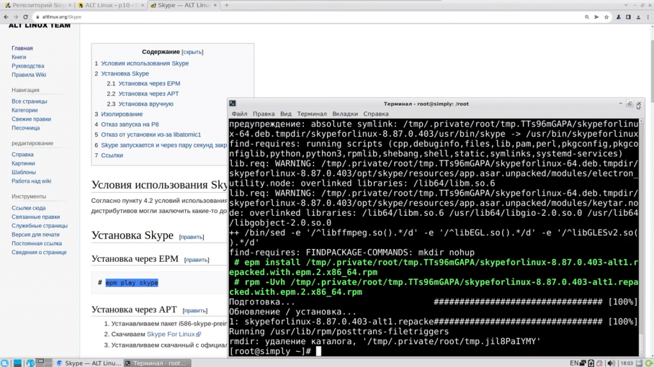Image resolution: width=654 pixels, height=367 pixels.
Task: Open the Справка menu in terminal
Action: [x=376, y=114]
